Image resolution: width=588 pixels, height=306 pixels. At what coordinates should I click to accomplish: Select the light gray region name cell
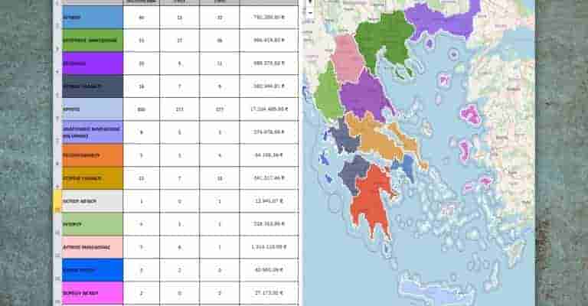92,200
